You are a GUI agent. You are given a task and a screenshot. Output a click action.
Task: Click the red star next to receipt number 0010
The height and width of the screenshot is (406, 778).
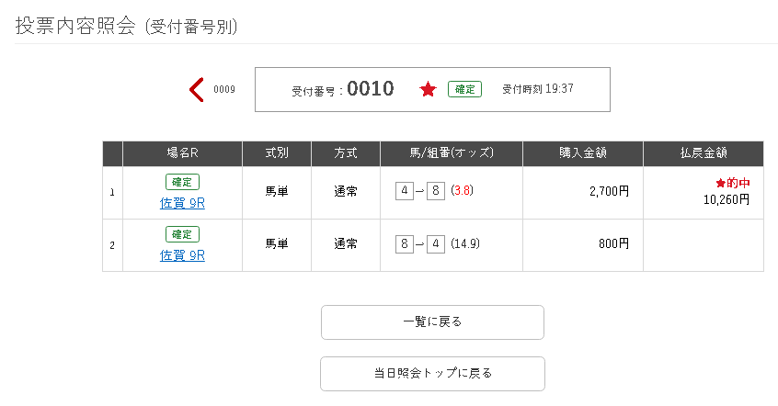(428, 90)
